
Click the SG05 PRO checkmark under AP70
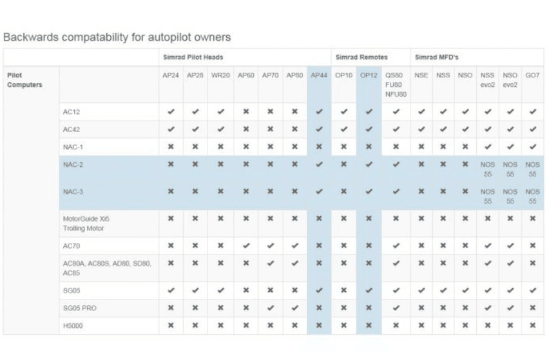[x=270, y=308]
